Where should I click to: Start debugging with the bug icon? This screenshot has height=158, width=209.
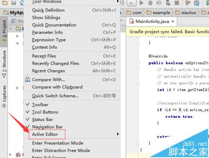click(150, 3)
